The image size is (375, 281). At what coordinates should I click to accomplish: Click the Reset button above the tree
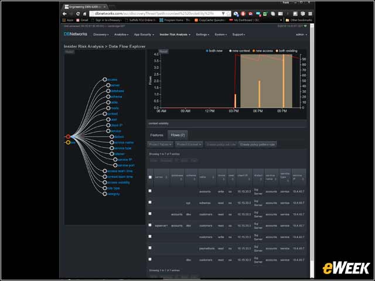(x=69, y=52)
